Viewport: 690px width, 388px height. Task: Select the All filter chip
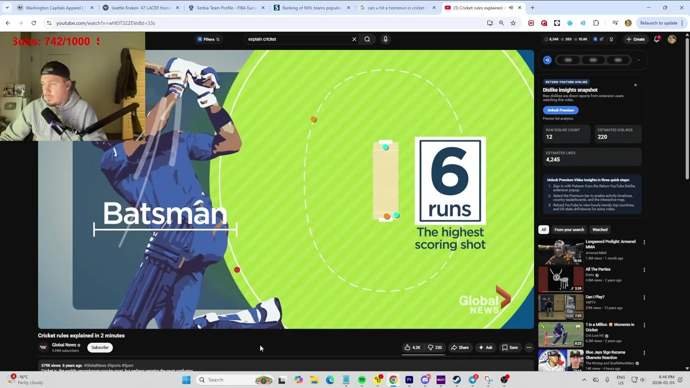point(543,230)
